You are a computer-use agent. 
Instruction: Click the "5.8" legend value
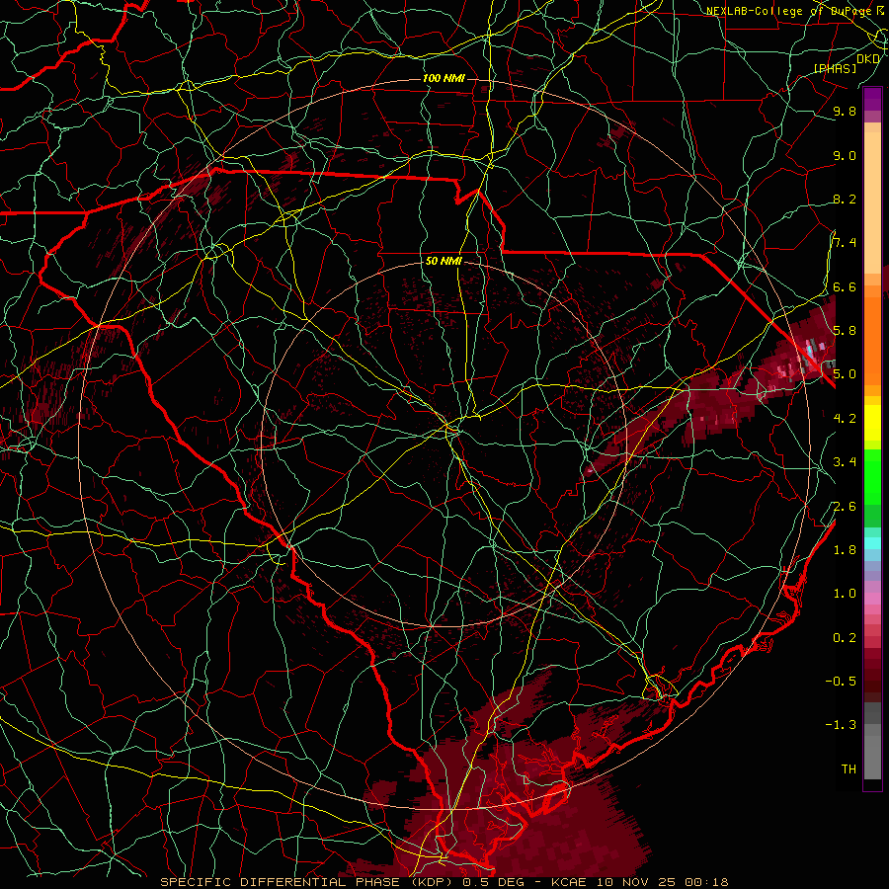tap(845, 331)
